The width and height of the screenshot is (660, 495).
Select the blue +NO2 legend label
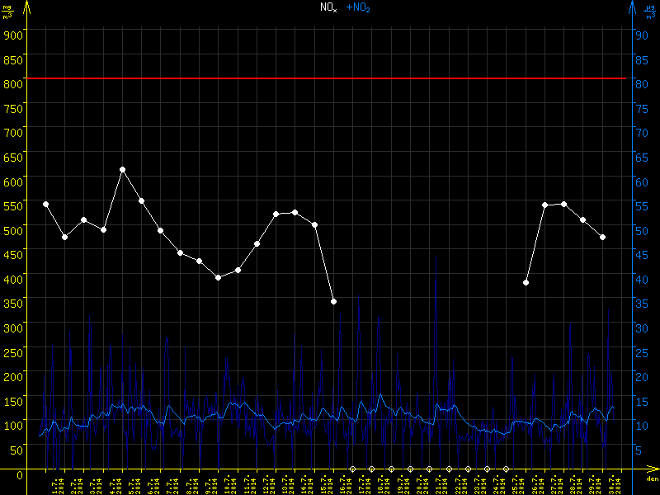358,7
